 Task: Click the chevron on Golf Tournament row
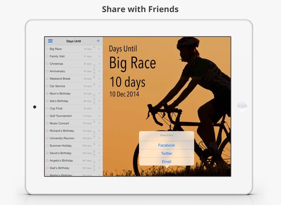coord(99,116)
